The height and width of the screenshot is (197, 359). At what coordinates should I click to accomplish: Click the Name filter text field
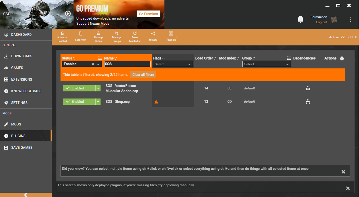point(127,64)
